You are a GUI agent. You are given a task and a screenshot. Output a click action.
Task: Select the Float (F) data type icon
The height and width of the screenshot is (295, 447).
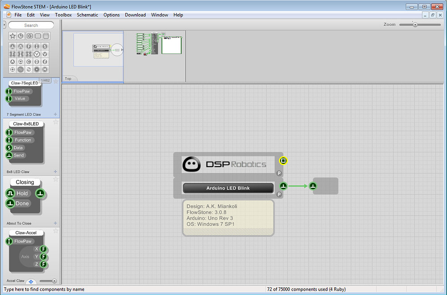pos(29,46)
